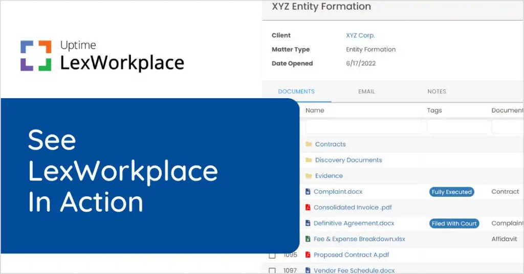This screenshot has width=524, height=274.
Task: Click the Excel icon beside Fee & Expense Breakdown
Action: click(x=308, y=239)
